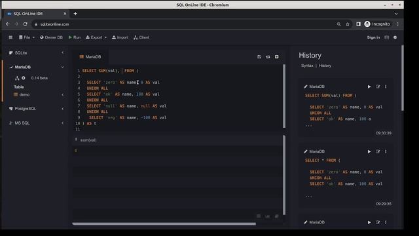Select the PostgreSQL database in the sidebar
This screenshot has height=236, width=419.
pos(25,109)
